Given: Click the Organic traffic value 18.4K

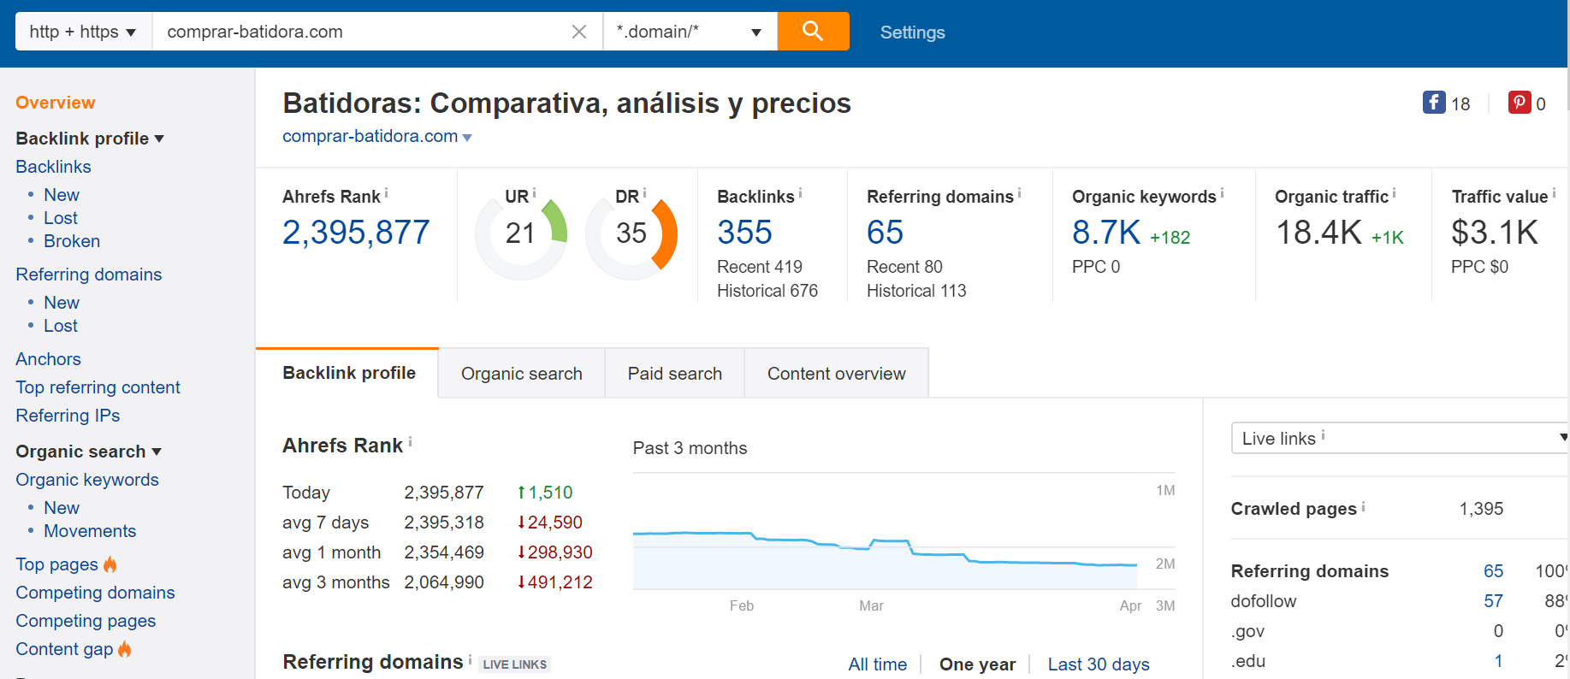Looking at the screenshot, I should (1318, 233).
